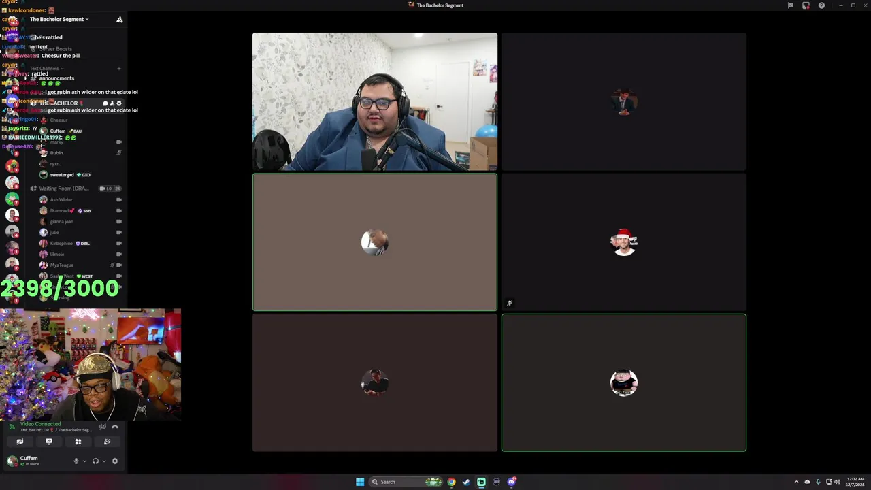Select the green-outlined bottom-right participant tile

pyautogui.click(x=624, y=382)
